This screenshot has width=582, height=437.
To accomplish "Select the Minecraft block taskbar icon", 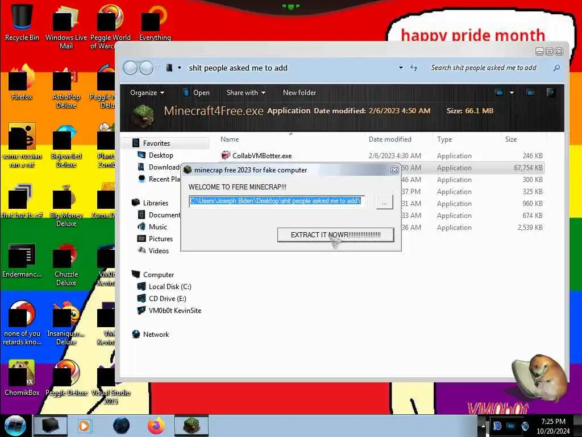I will tap(192, 426).
